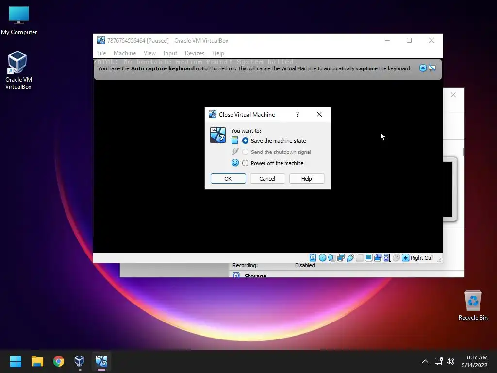Click the power icon beside Power off
This screenshot has width=497, height=373.
pos(235,163)
